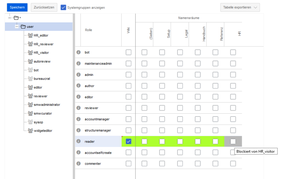Select the HR_visitor group in tree
This screenshot has width=284, height=179.
tap(41, 53)
